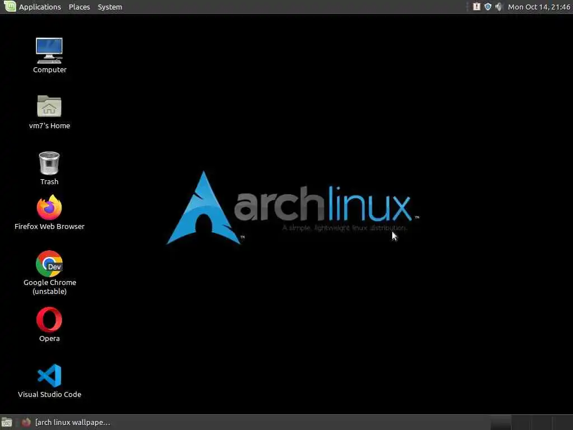The height and width of the screenshot is (430, 573).
Task: Click the notification alert tray icon
Action: (477, 7)
